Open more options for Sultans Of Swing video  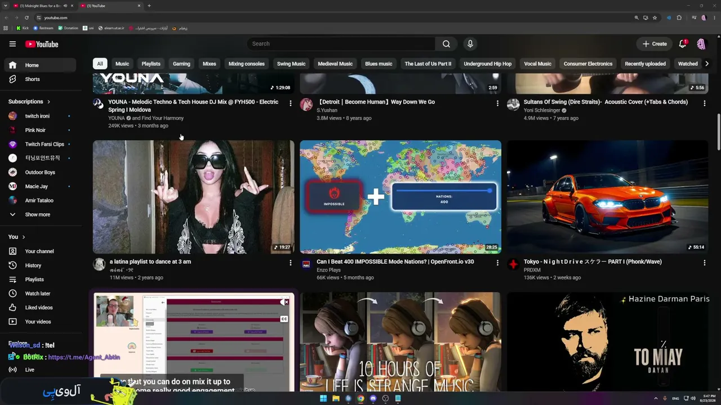tap(704, 103)
